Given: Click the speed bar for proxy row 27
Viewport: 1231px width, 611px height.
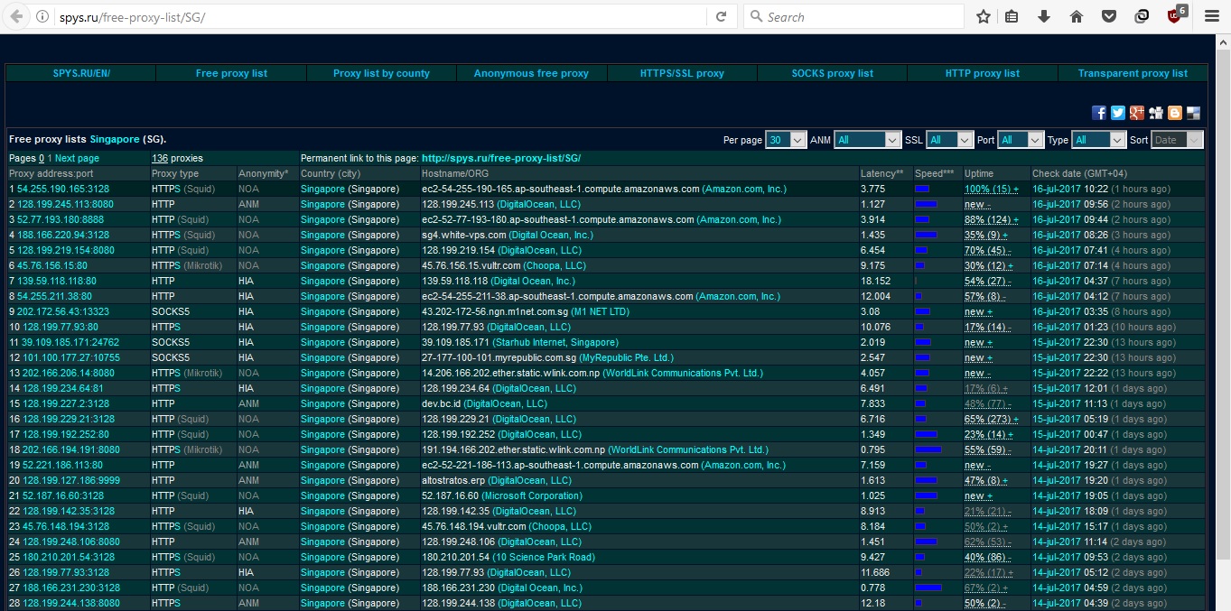Looking at the screenshot, I should [928, 588].
